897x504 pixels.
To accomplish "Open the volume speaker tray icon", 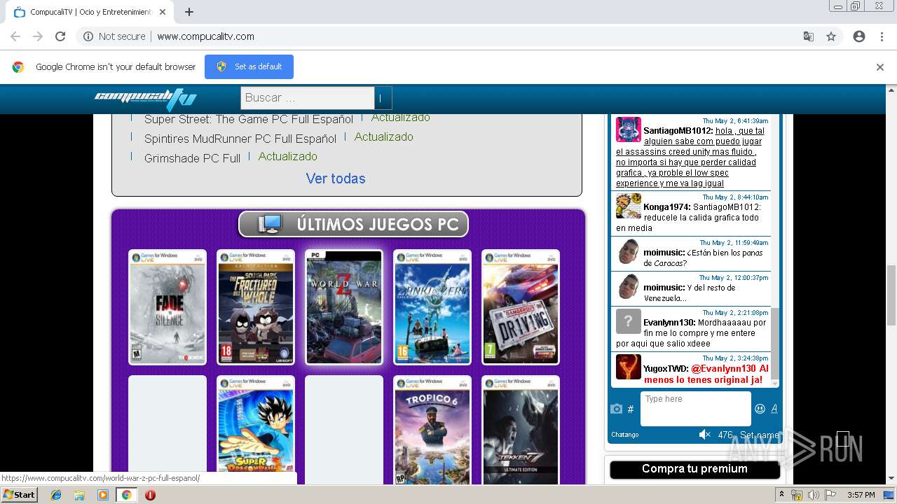I will (x=813, y=495).
